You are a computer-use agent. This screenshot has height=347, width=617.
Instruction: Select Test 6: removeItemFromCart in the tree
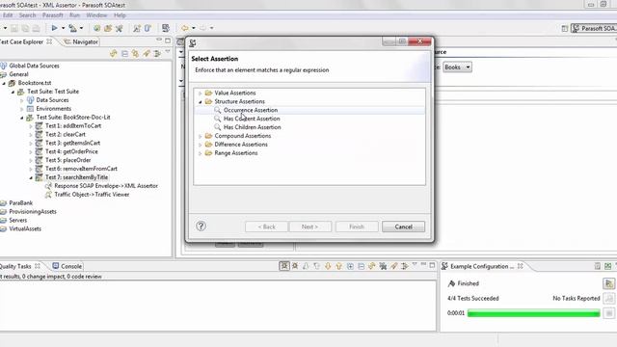81,169
